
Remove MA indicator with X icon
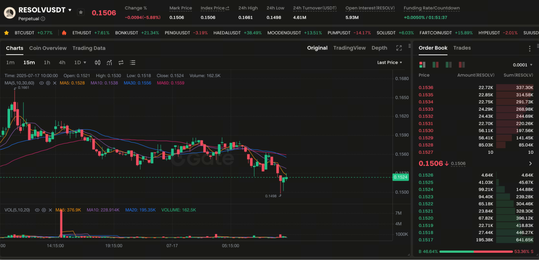[x=54, y=83]
